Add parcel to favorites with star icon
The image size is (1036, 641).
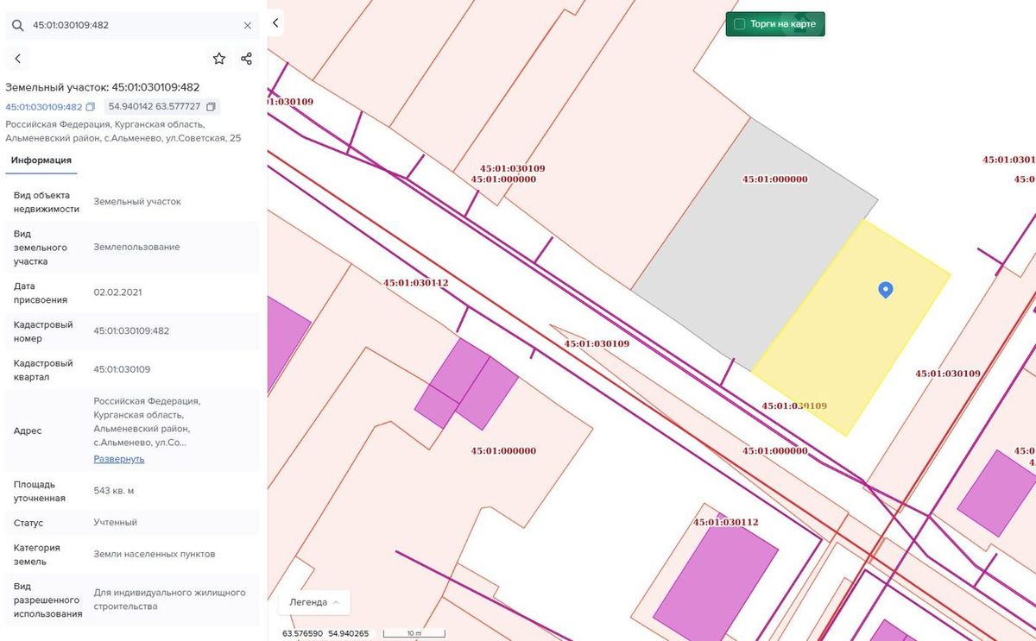(219, 59)
